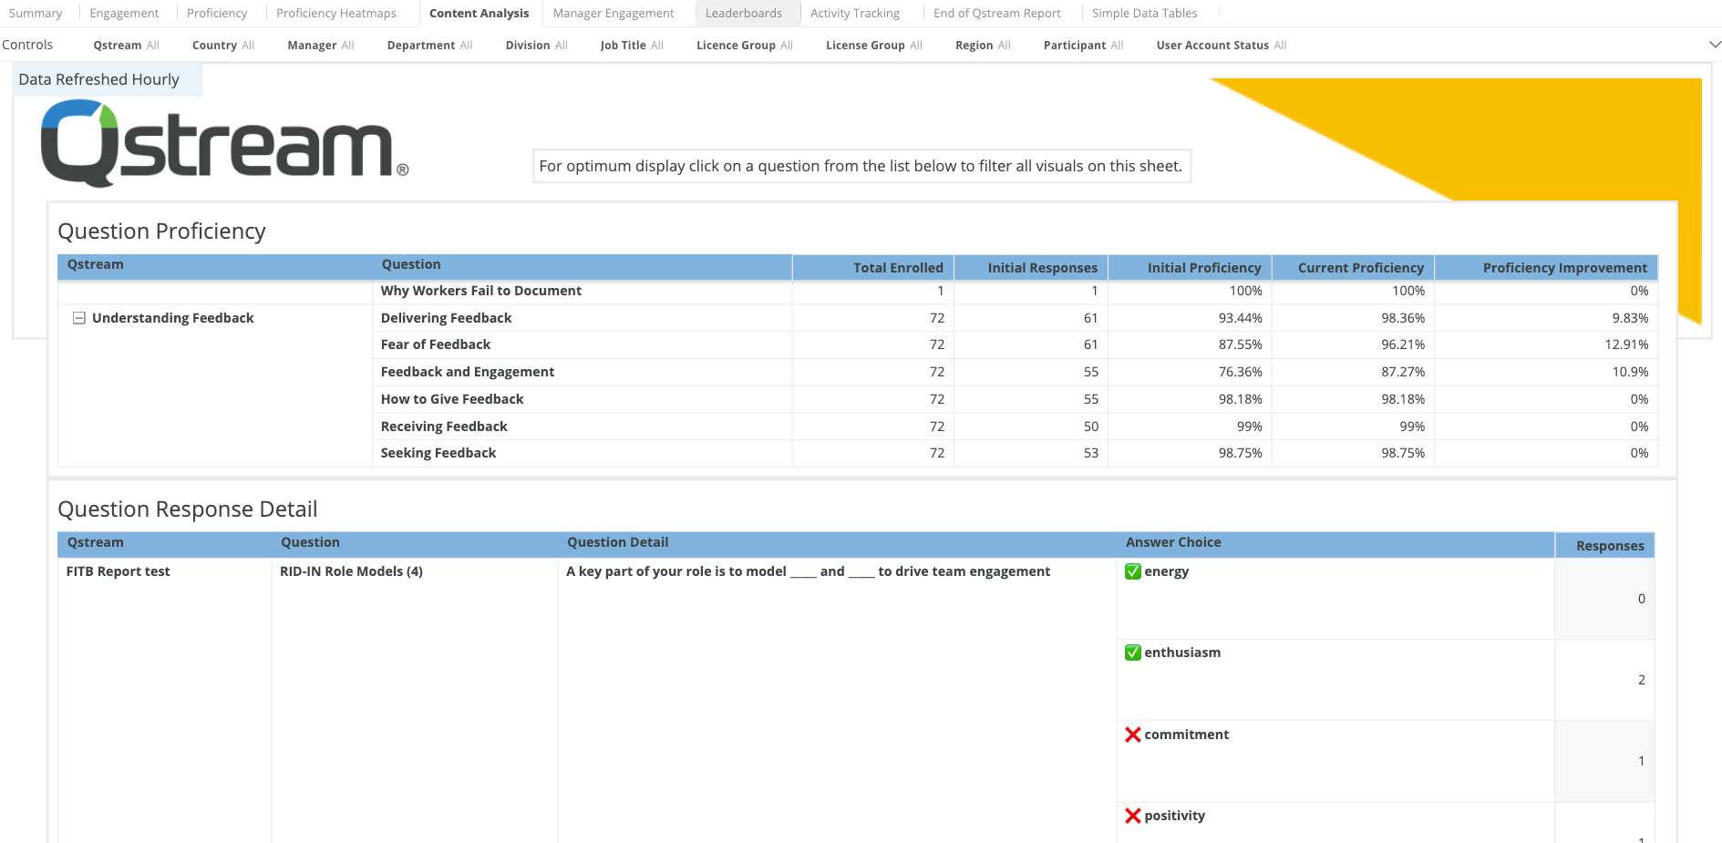The width and height of the screenshot is (1722, 843).
Task: Click the Controls label on the filter bar
Action: (x=28, y=44)
